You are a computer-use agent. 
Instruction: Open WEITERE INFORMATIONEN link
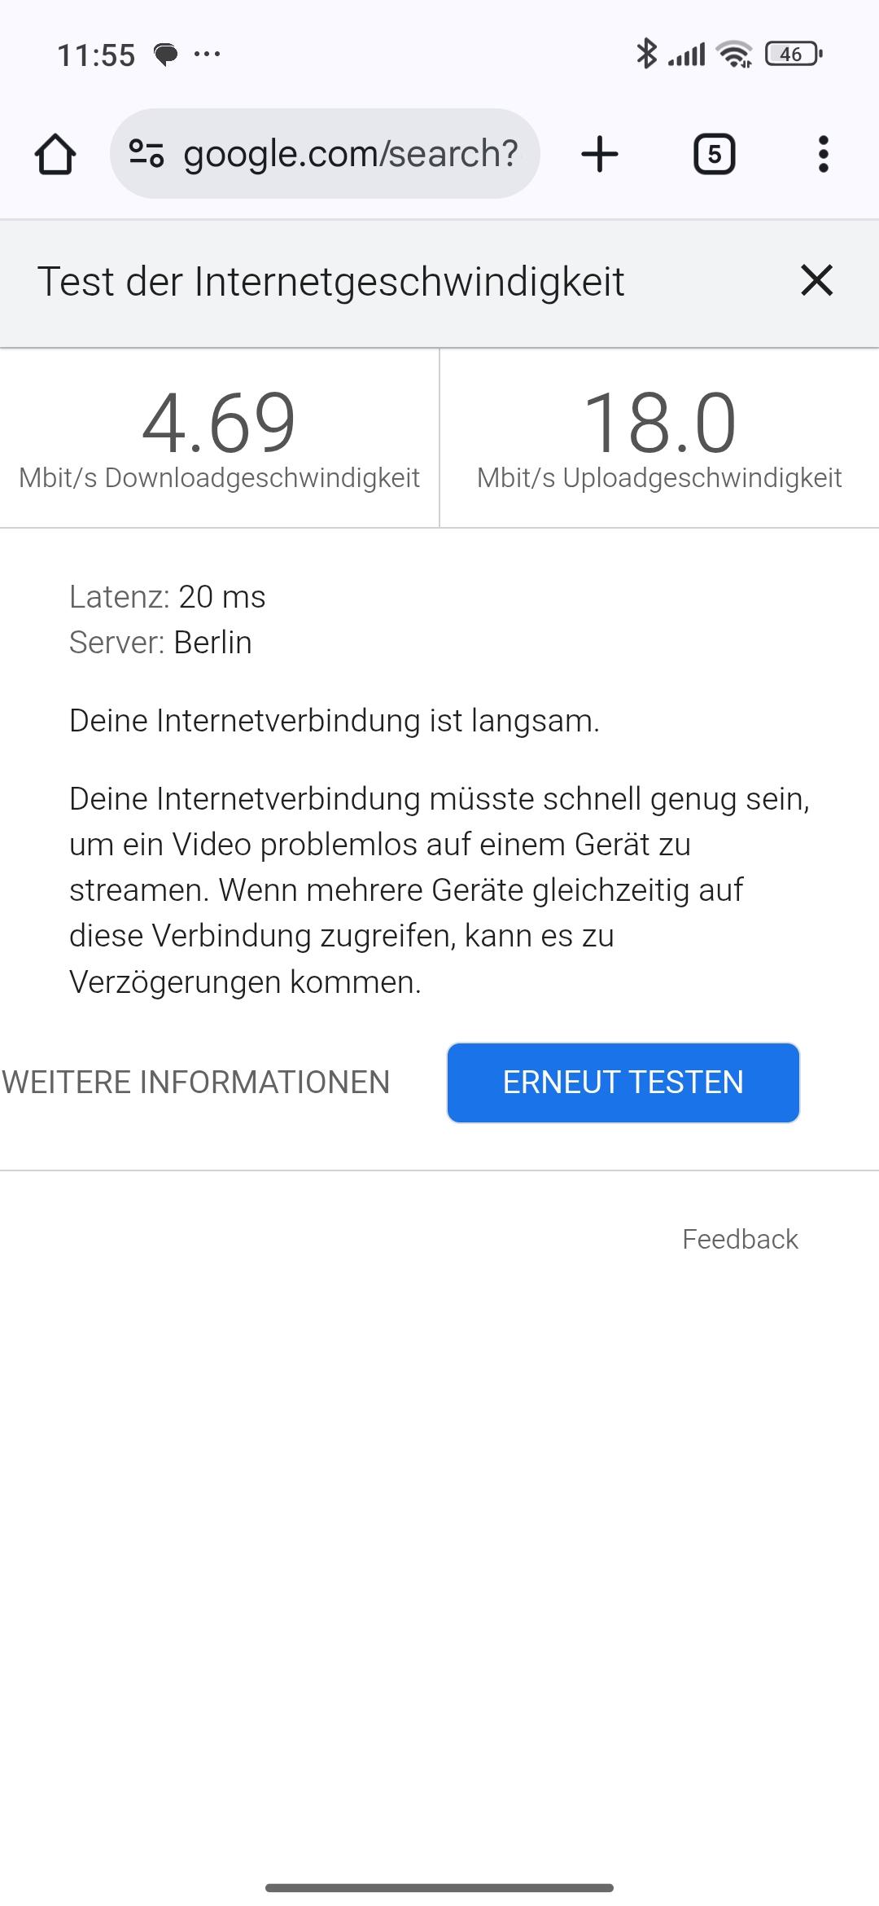click(195, 1083)
